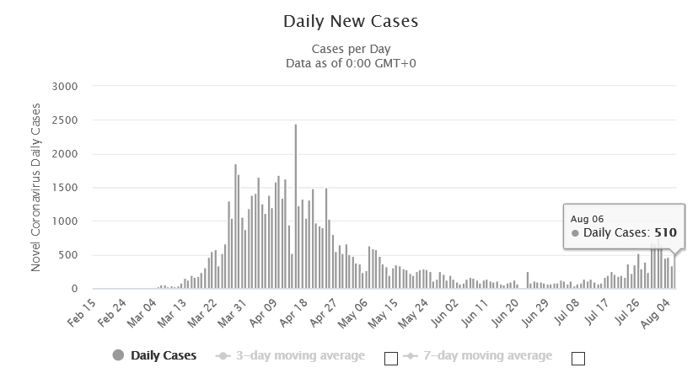698x389 pixels.
Task: Select the tall bar near Mar 31 peak
Action: pyautogui.click(x=235, y=226)
